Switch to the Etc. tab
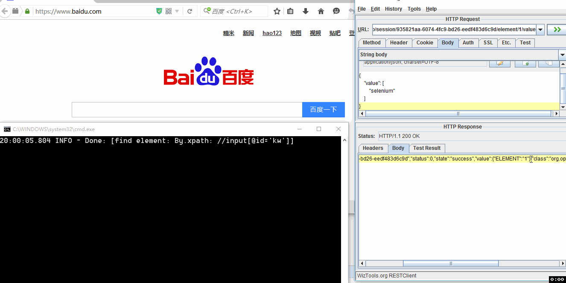Viewport: 566px width, 283px height. 506,43
